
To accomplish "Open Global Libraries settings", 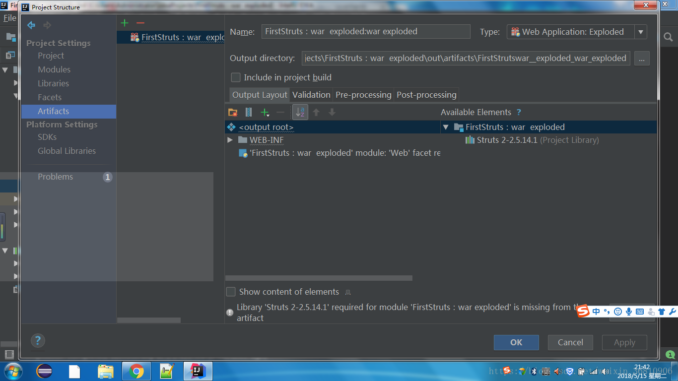I will click(67, 151).
